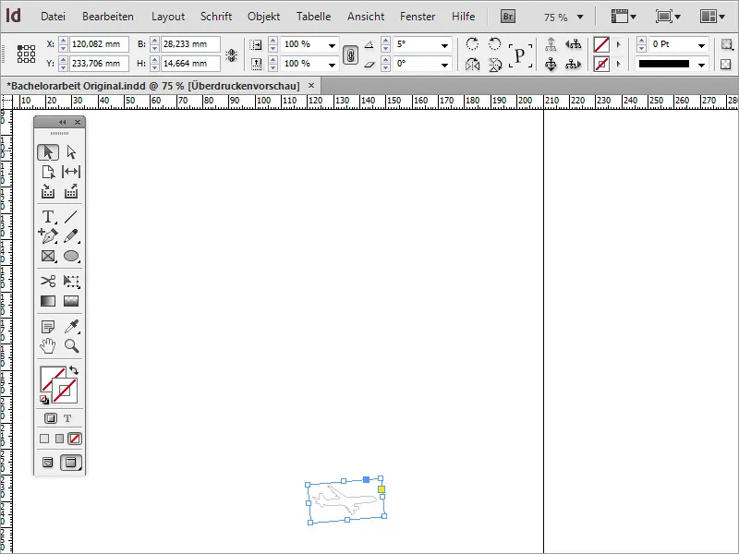The height and width of the screenshot is (554, 739).
Task: Rotate 90° clockwise icon in control bar
Action: 472,44
